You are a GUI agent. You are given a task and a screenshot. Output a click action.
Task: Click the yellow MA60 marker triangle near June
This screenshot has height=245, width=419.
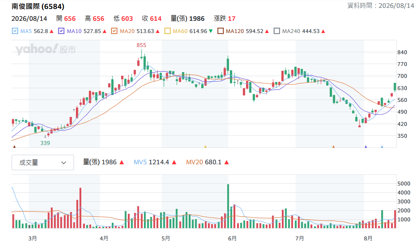[206, 146]
